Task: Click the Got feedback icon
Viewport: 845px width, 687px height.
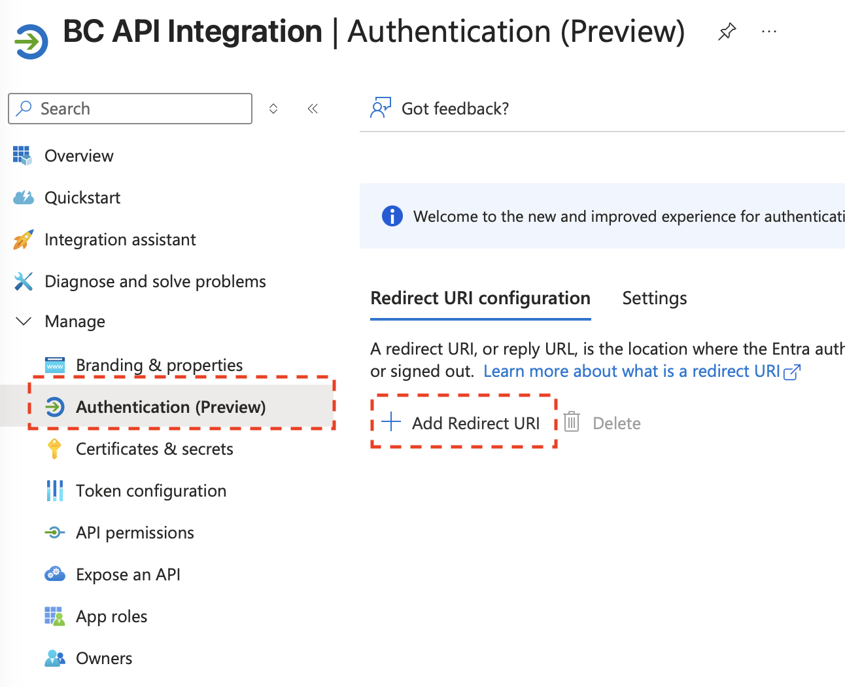Action: (380, 108)
